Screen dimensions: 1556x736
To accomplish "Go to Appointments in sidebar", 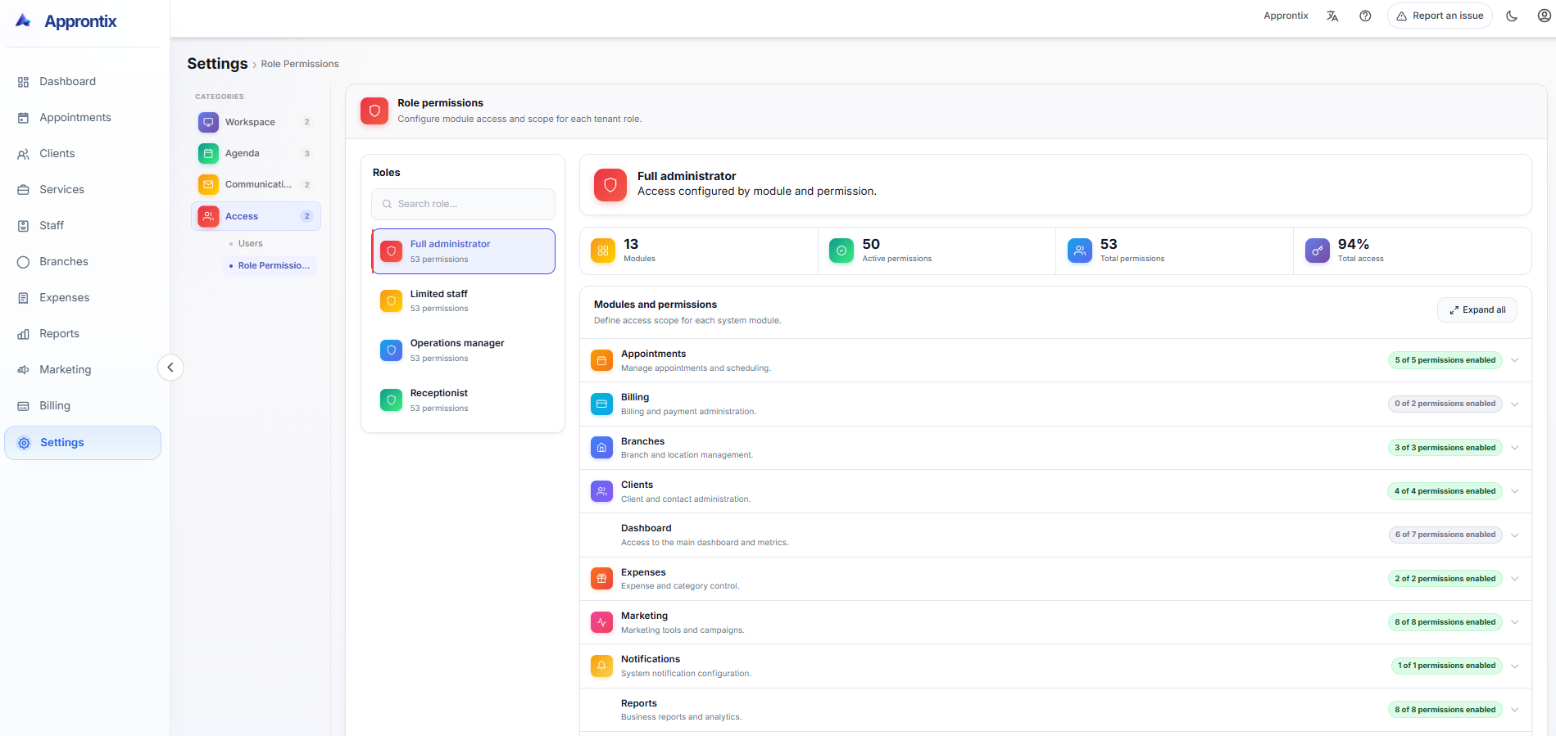I will pos(83,117).
